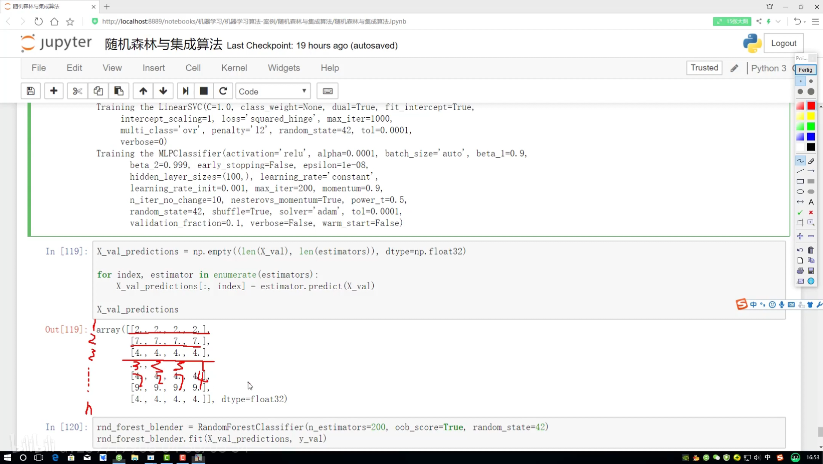
Task: Select the red cross stamp tool
Action: tap(811, 212)
